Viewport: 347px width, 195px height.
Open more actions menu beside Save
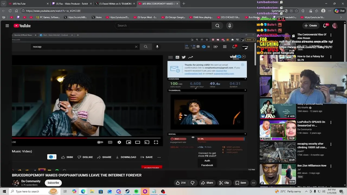click(253, 183)
